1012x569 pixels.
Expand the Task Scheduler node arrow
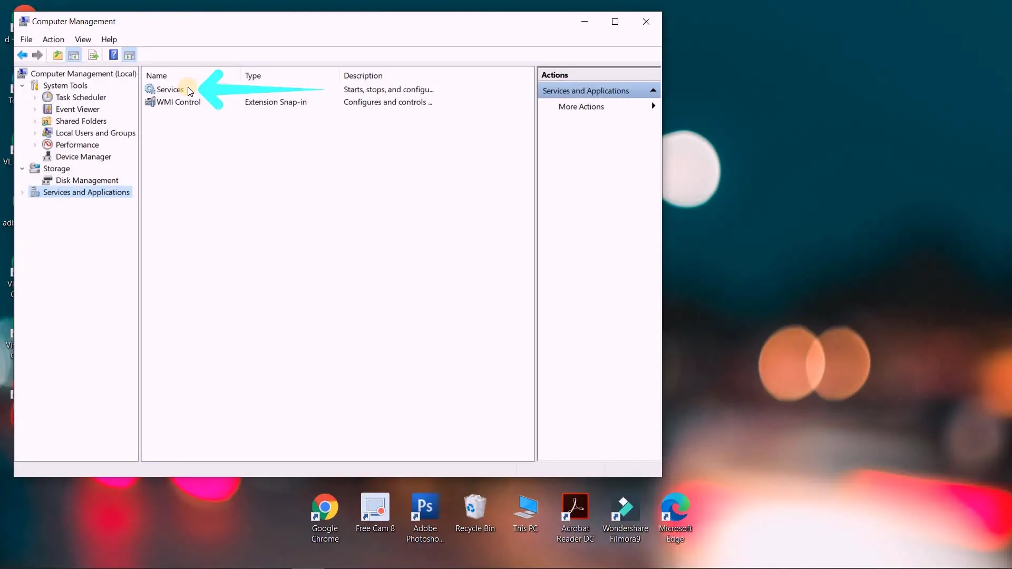(35, 97)
